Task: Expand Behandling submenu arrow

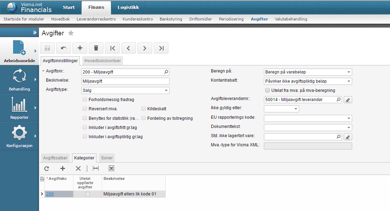Action: pyautogui.click(x=35, y=80)
